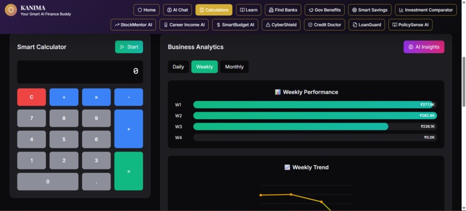Image resolution: width=466 pixels, height=211 pixels.
Task: Open PolicySense AI
Action: coord(410,25)
